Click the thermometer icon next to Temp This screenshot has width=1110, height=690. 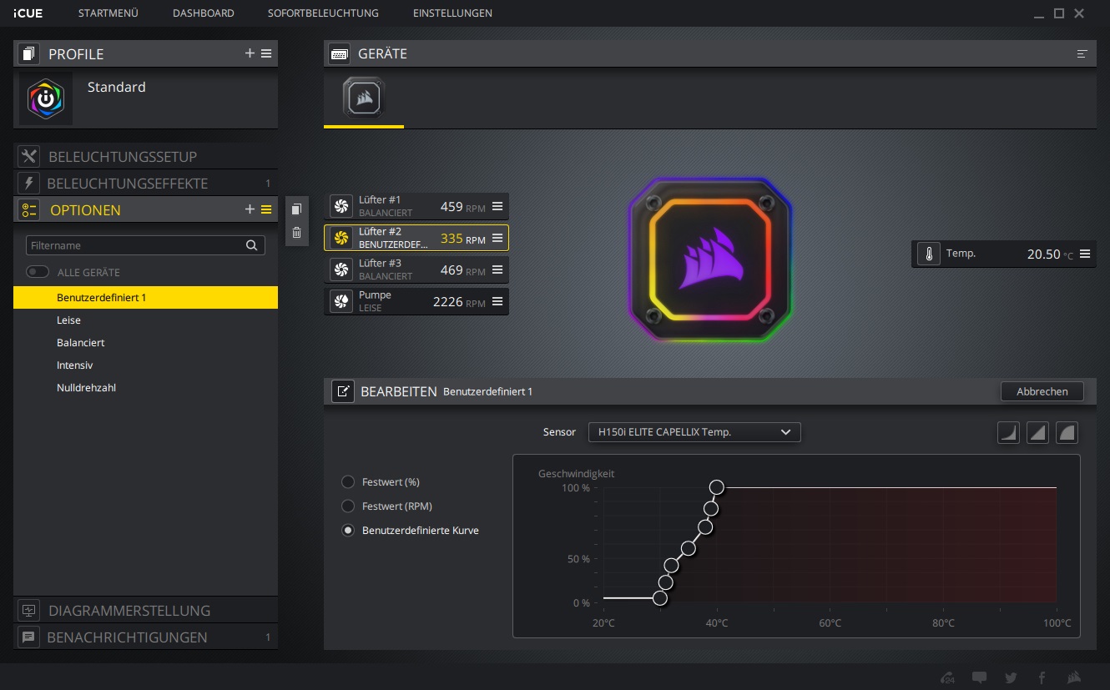click(x=928, y=254)
